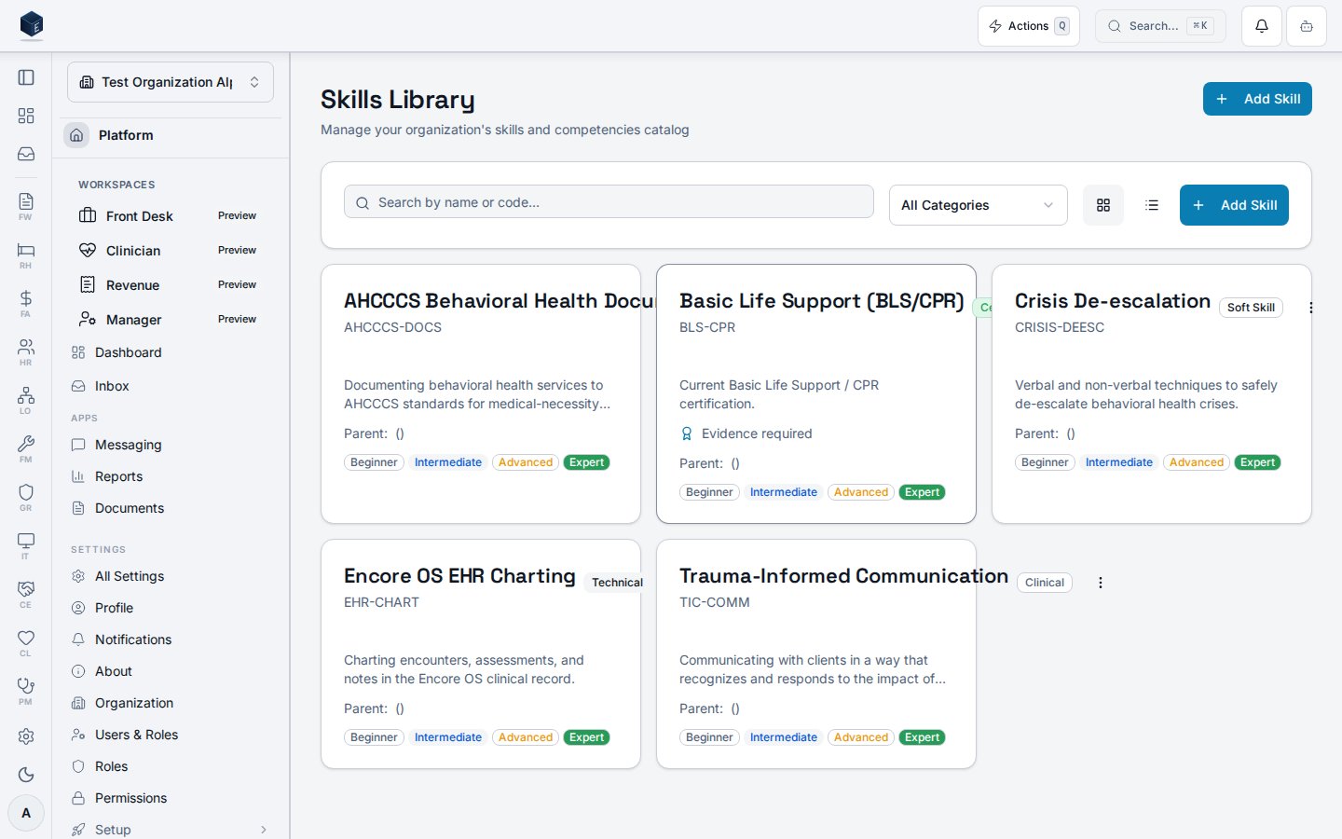Open the Front Desk workspace
1342x839 pixels.
click(x=171, y=216)
